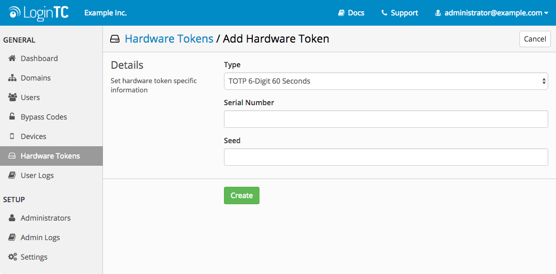This screenshot has height=274, width=556.
Task: Click the Domains sitemap icon
Action: point(12,78)
